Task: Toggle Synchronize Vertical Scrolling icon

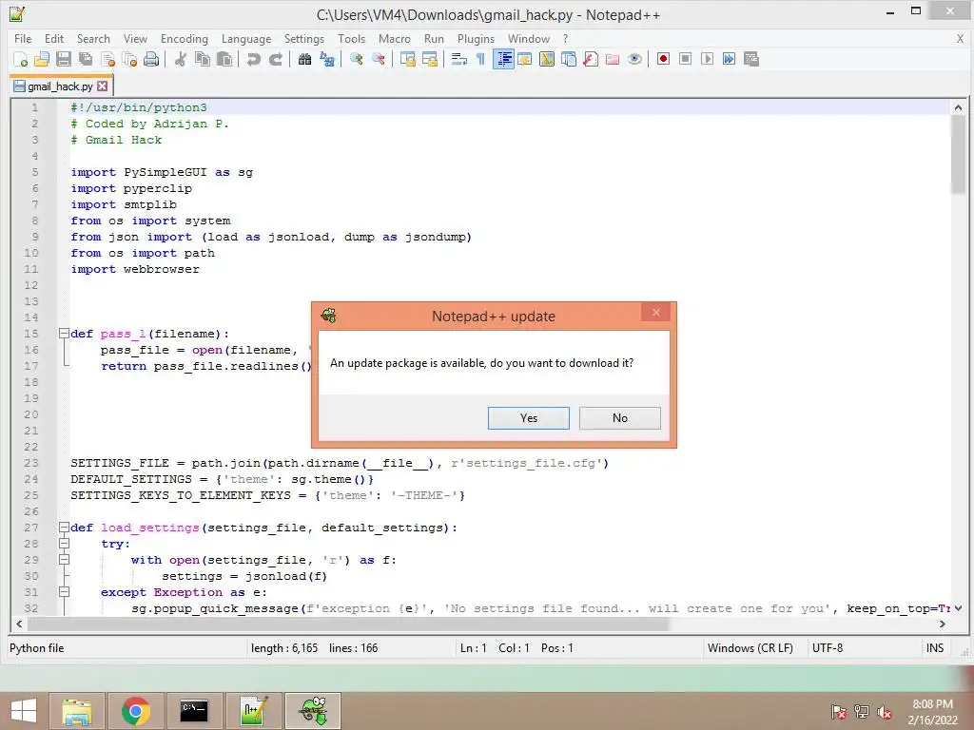Action: point(407,59)
